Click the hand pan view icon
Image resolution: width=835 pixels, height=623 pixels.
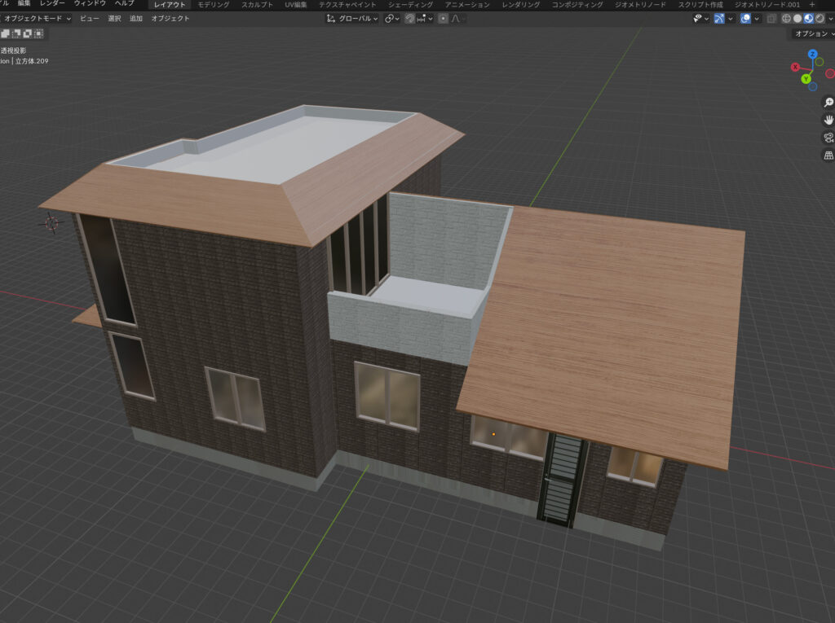pos(828,120)
